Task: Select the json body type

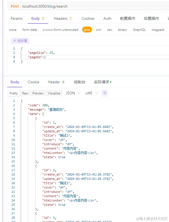Action: (87, 30)
